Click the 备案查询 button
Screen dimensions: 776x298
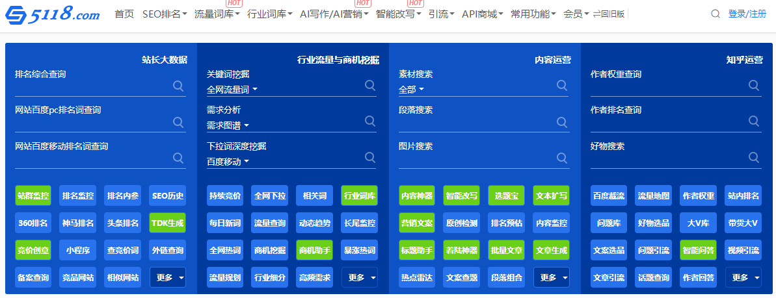pyautogui.click(x=33, y=277)
